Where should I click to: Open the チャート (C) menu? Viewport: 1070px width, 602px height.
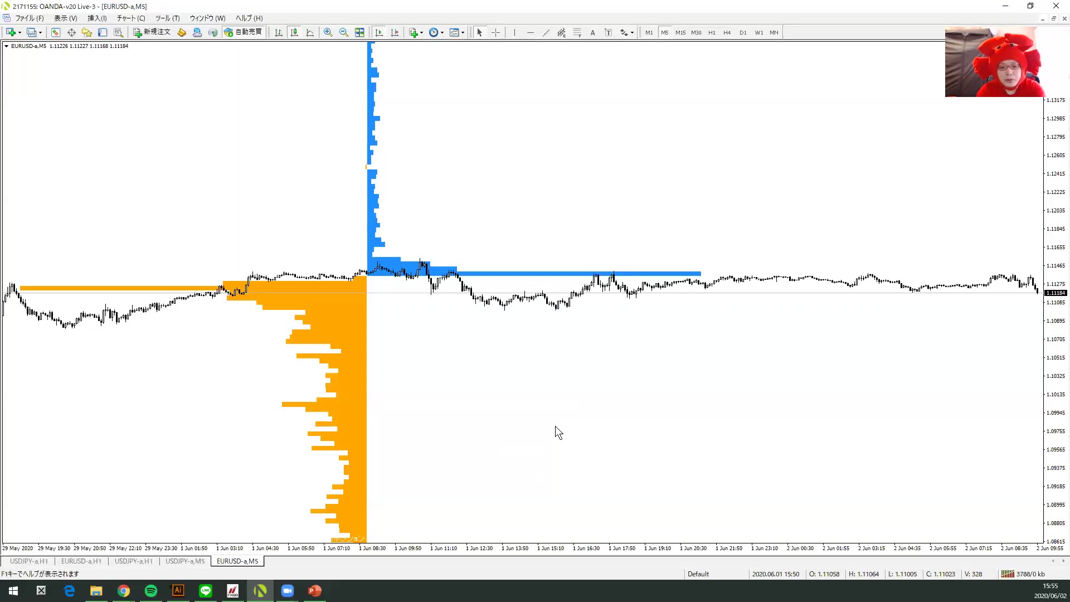point(130,18)
